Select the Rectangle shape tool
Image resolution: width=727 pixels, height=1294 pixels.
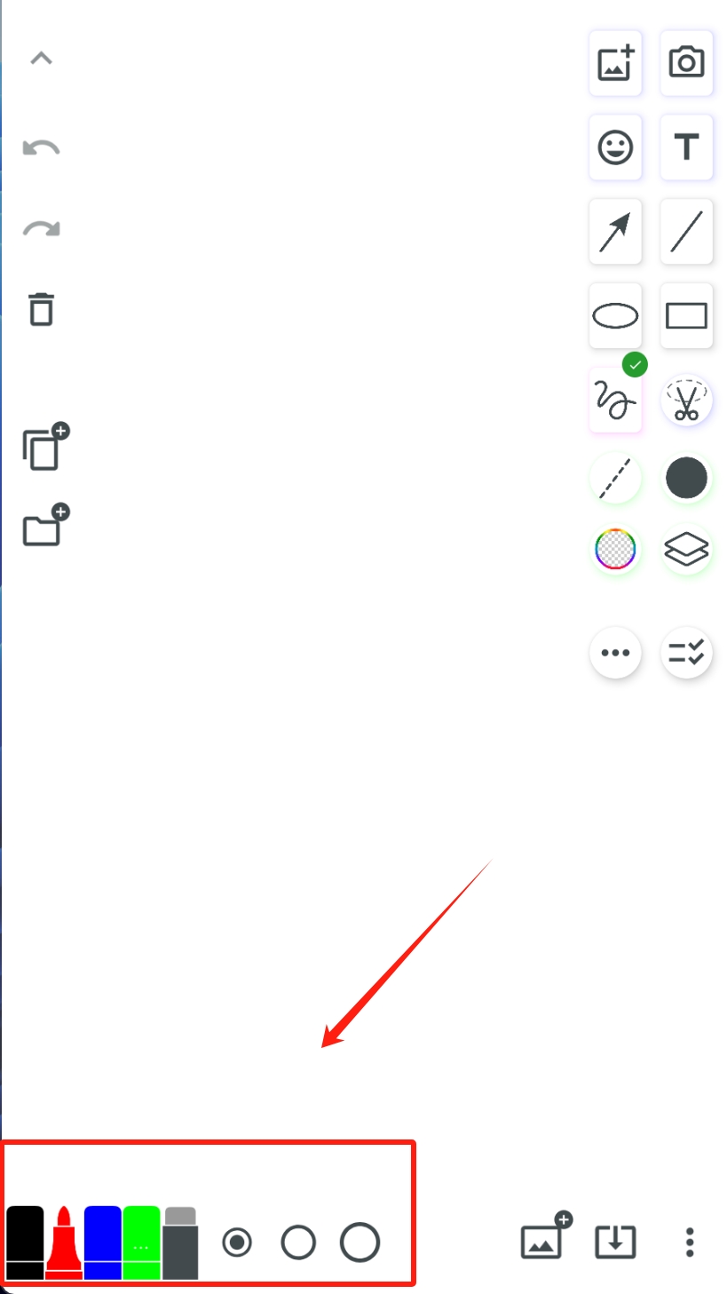686,315
